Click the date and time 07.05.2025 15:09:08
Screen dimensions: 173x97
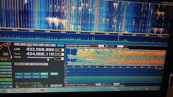pyautogui.click(x=28, y=83)
